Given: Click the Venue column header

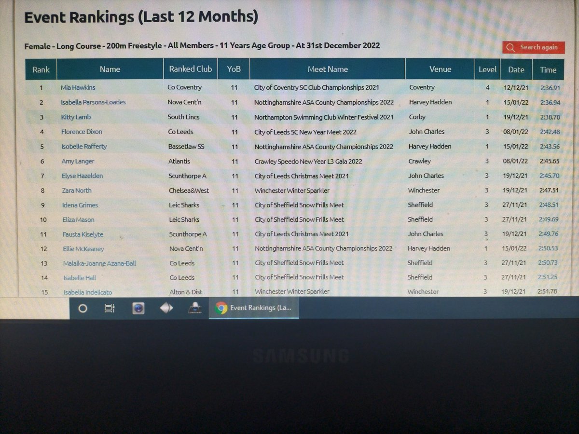Looking at the screenshot, I should pyautogui.click(x=440, y=69).
